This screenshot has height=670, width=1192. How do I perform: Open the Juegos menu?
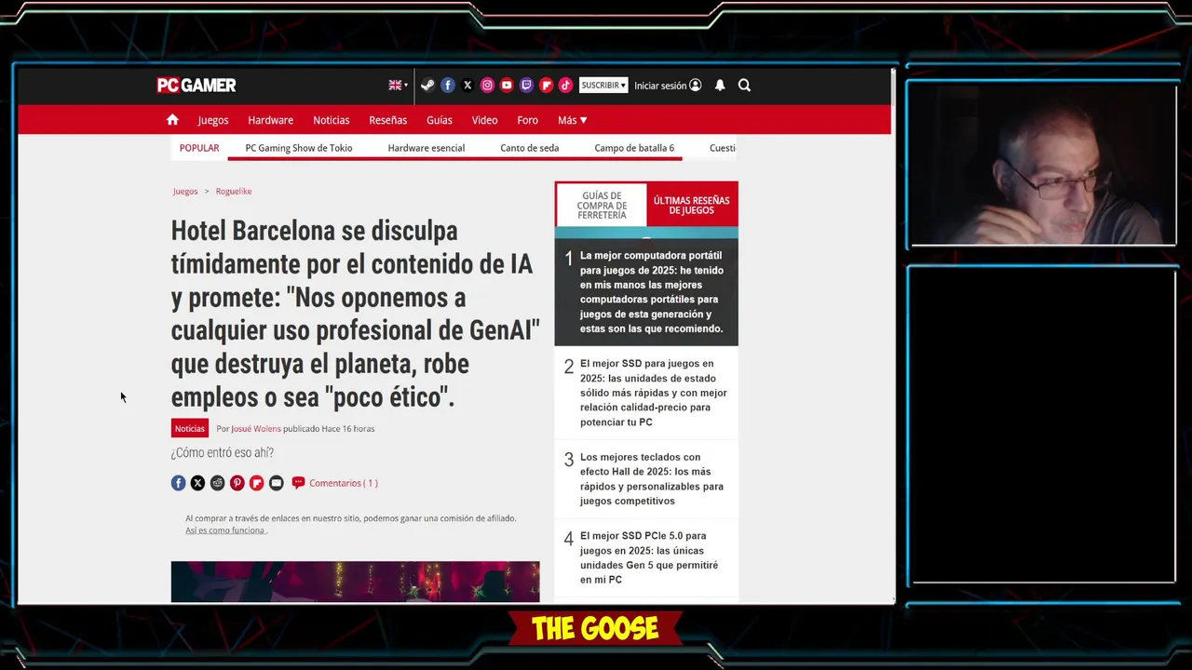[213, 120]
